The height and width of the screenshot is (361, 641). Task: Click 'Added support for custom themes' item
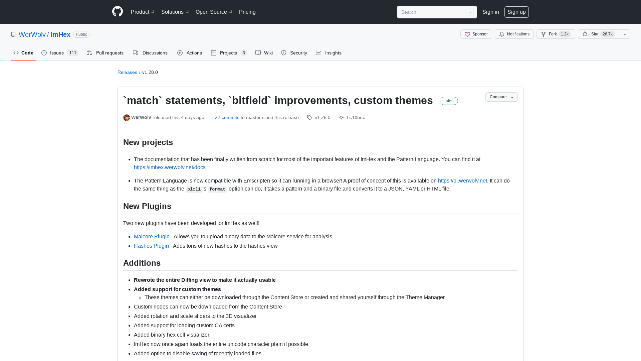pos(177,289)
